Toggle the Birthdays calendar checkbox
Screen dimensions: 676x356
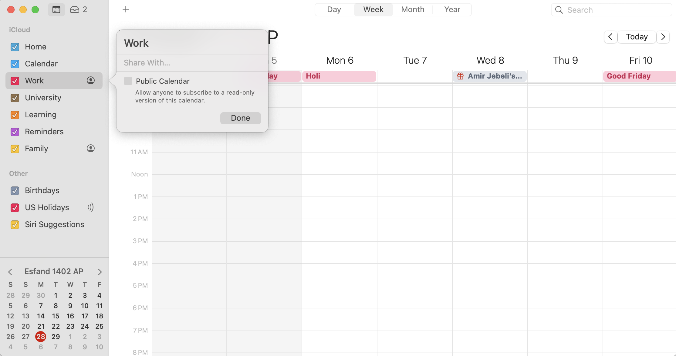click(15, 190)
